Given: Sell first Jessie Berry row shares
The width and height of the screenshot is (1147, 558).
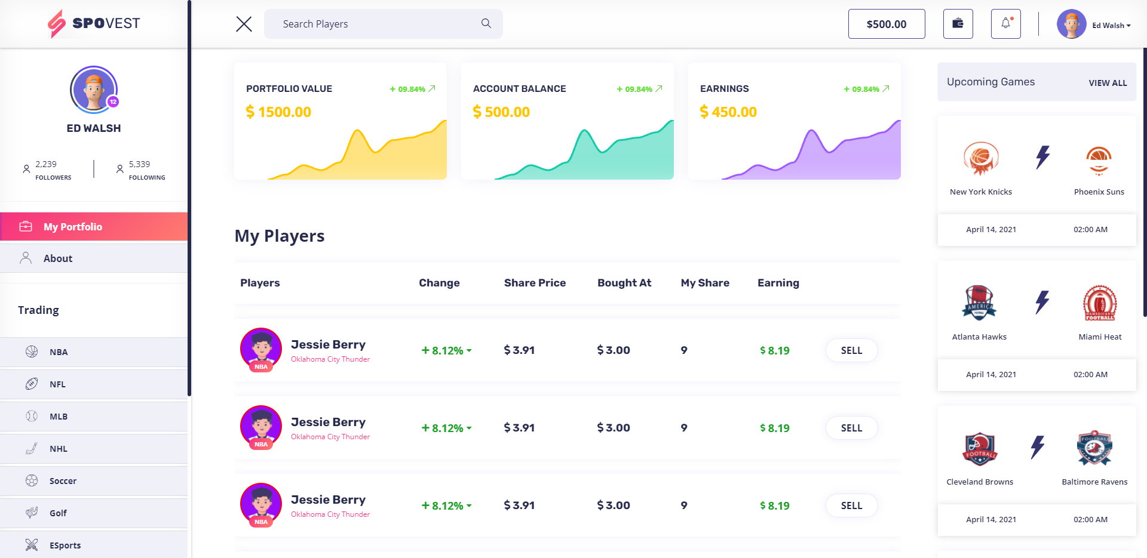Looking at the screenshot, I should click(x=851, y=350).
